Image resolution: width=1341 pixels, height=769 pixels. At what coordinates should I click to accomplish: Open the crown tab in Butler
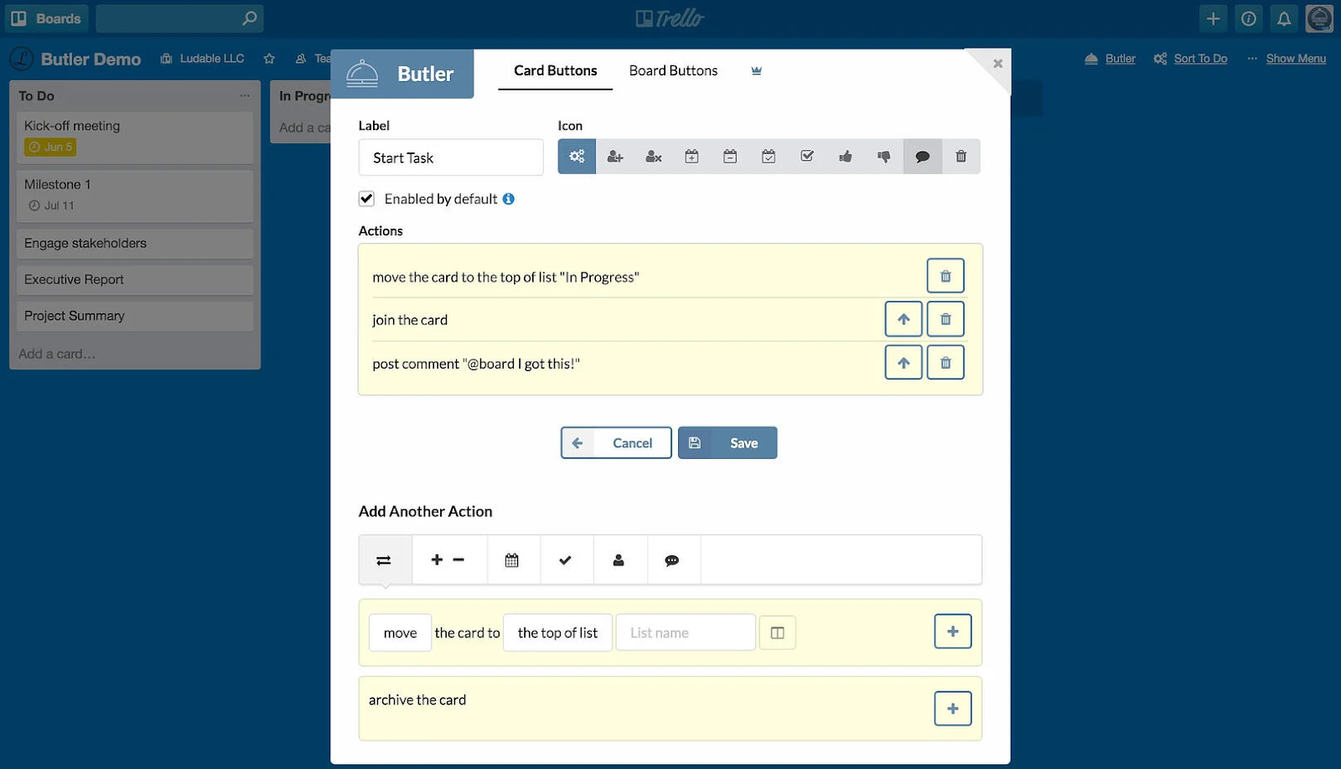(x=757, y=70)
